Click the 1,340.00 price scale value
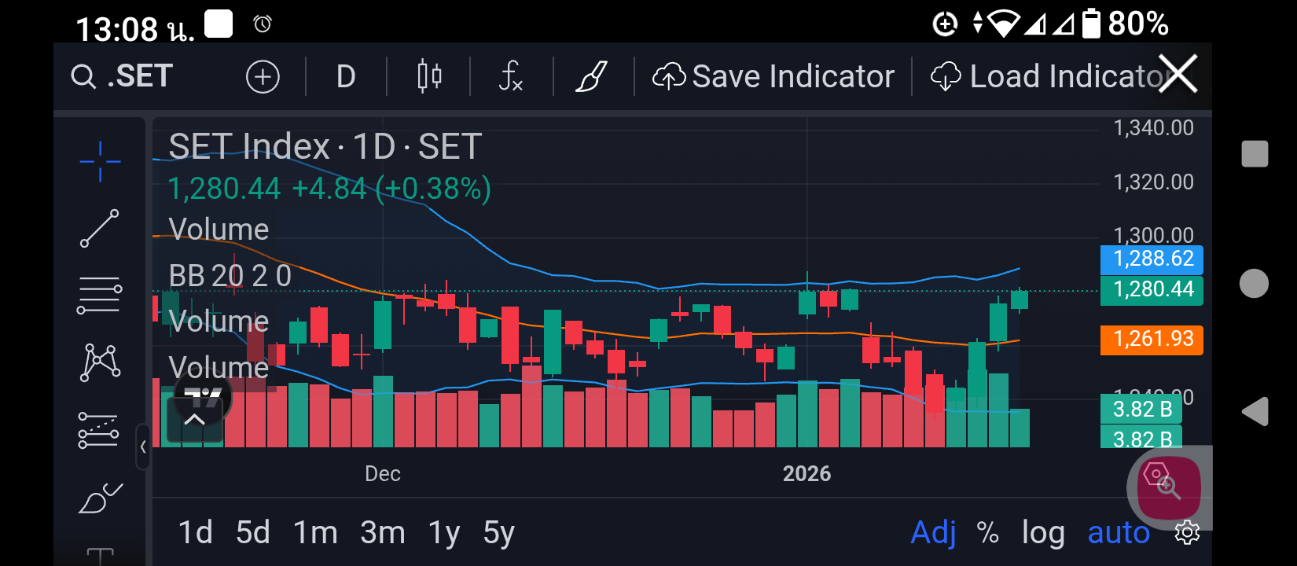The width and height of the screenshot is (1297, 566). 1153,128
